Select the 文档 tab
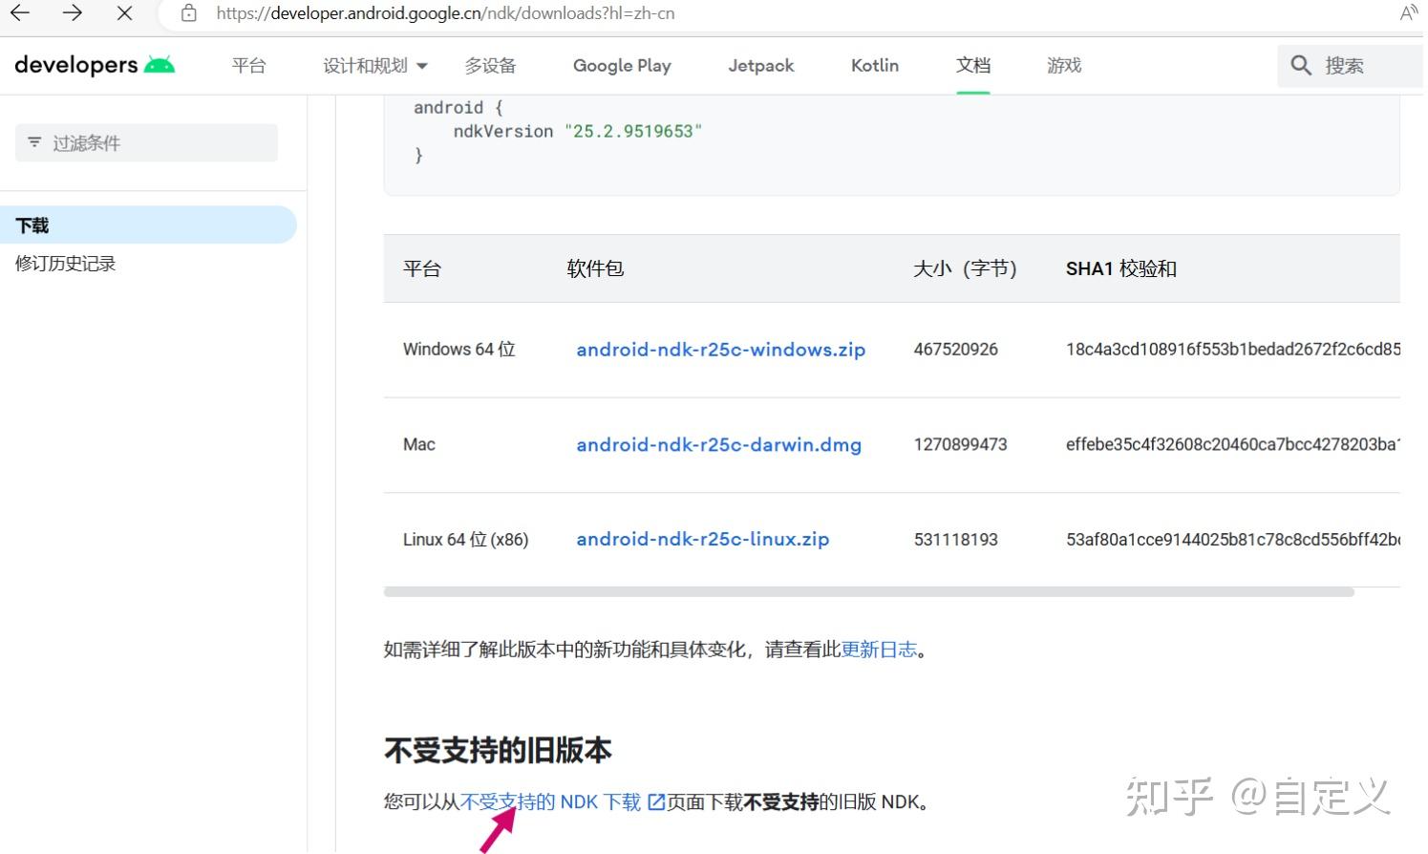Viewport: 1428px width, 854px height. click(973, 65)
